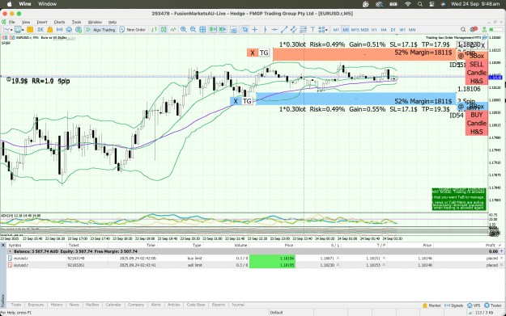Click the Tester link in Toolbox bar
Image resolution: width=506 pixels, height=316 pixels.
coord(493,305)
